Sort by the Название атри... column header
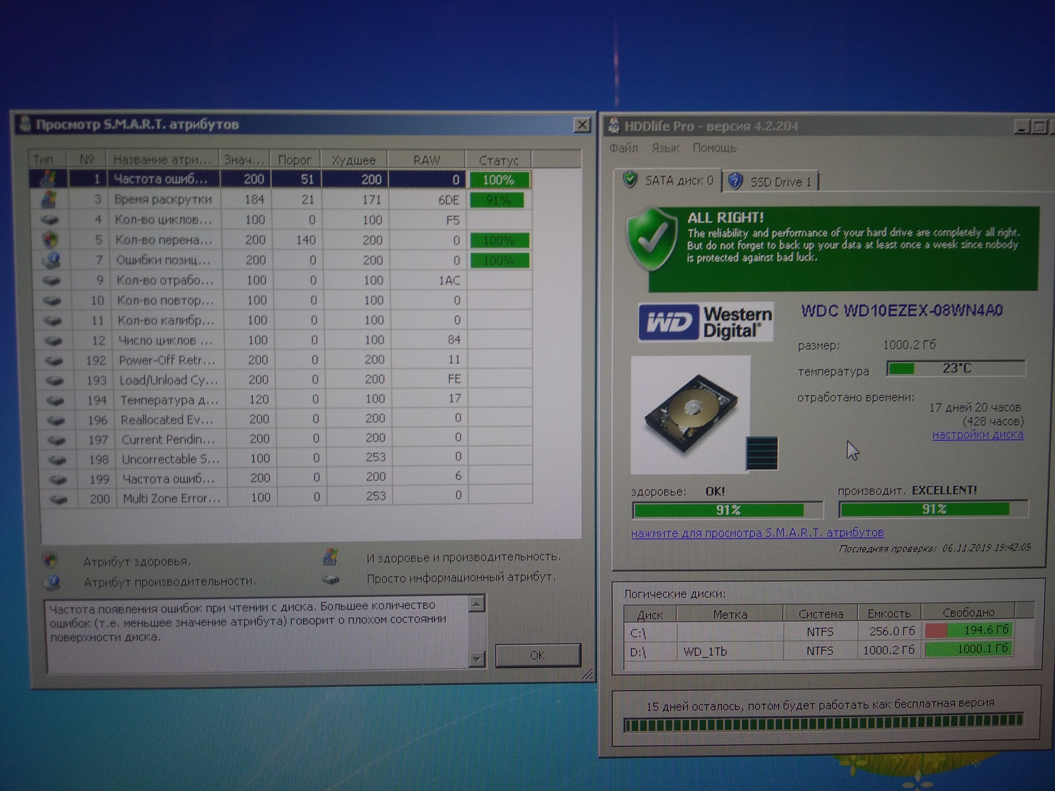 [x=162, y=159]
